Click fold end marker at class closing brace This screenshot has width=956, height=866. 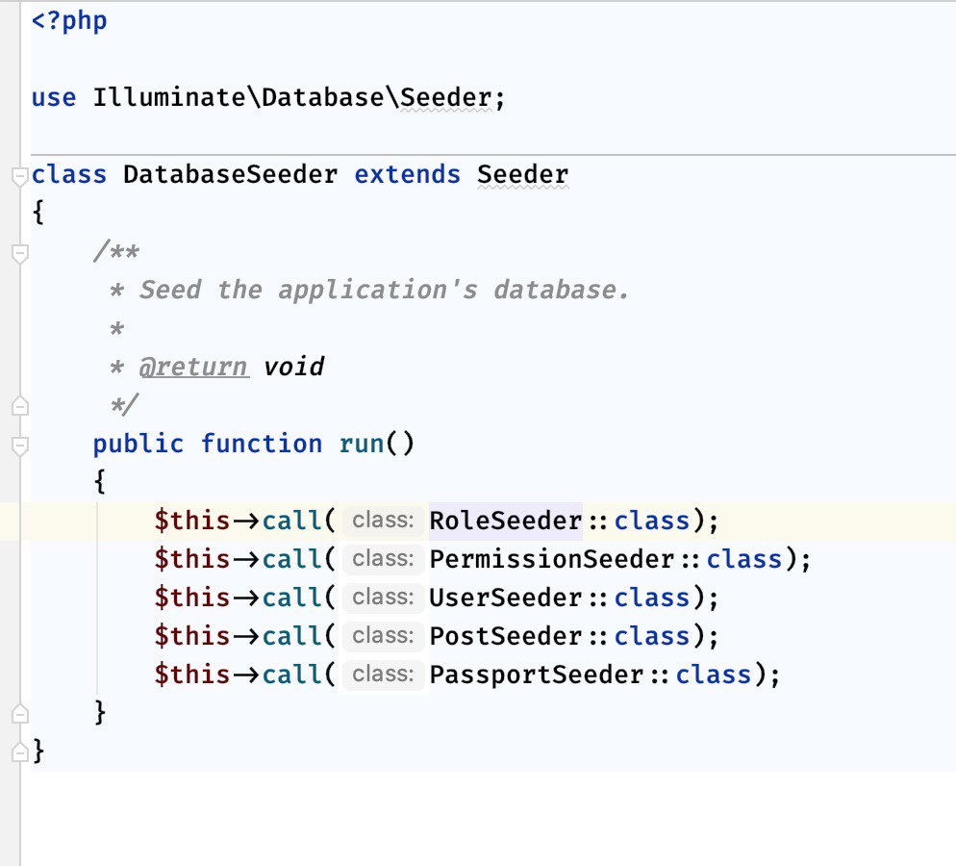coord(20,751)
